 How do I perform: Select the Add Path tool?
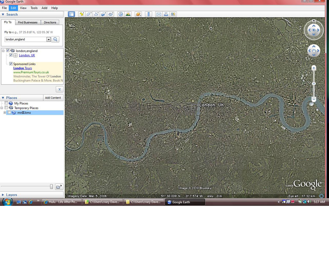96,14
